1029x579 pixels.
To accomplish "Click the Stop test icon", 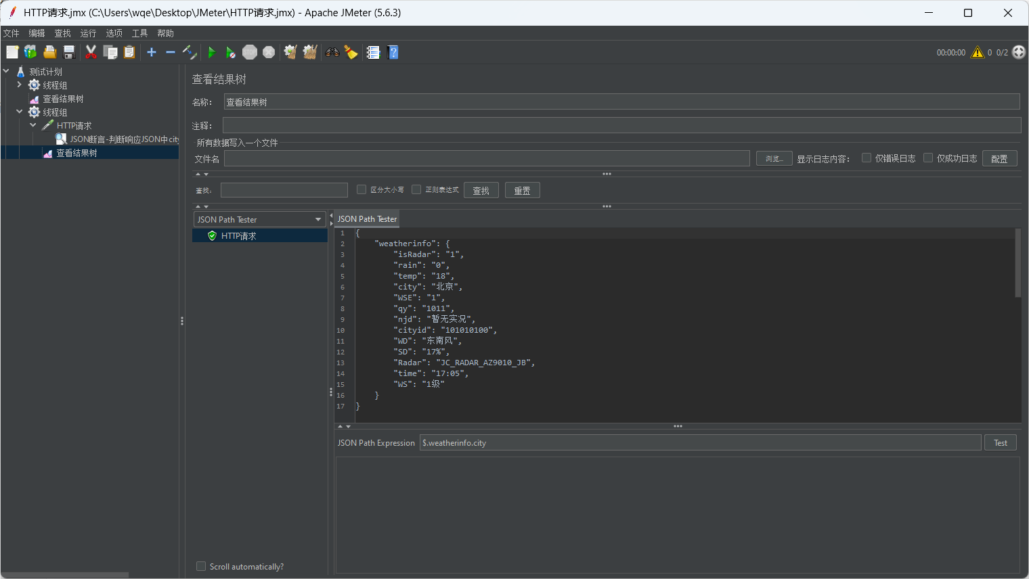I will pos(250,52).
